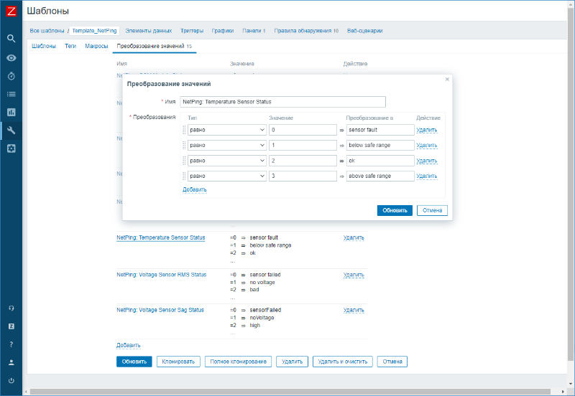Delete Temperature Sensor Status mapping in list

click(x=354, y=237)
